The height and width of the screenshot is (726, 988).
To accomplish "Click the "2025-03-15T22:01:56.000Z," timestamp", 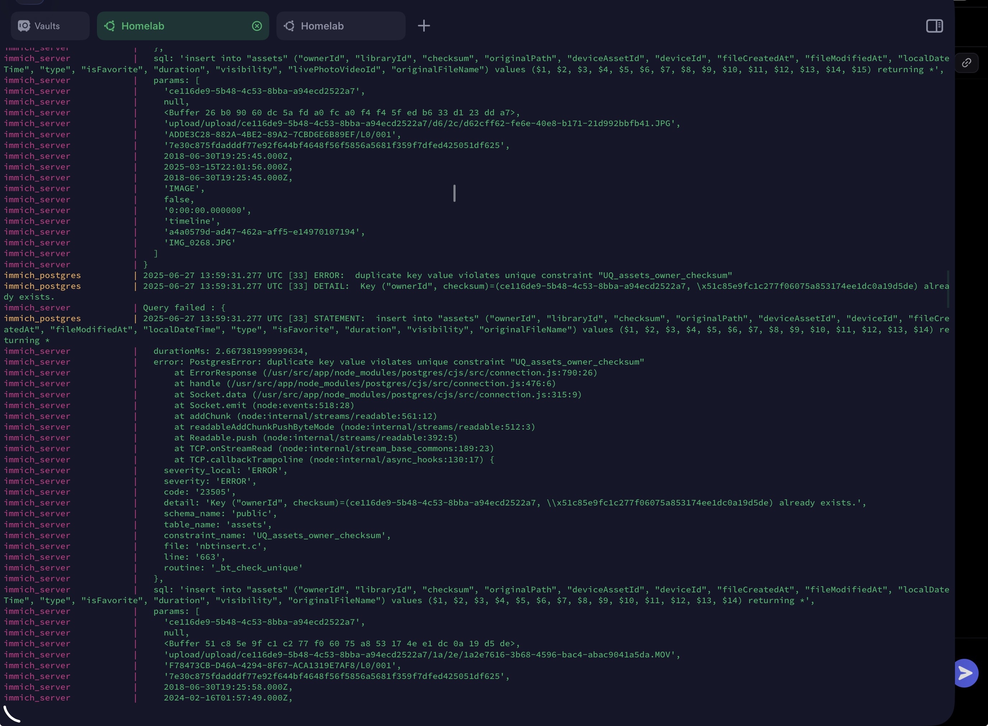I will (x=228, y=167).
